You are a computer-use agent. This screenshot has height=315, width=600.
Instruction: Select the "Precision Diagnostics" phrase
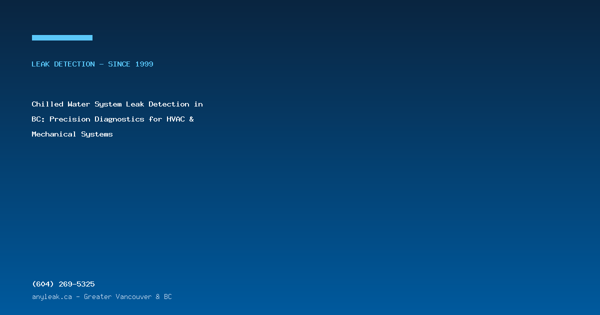coord(97,119)
